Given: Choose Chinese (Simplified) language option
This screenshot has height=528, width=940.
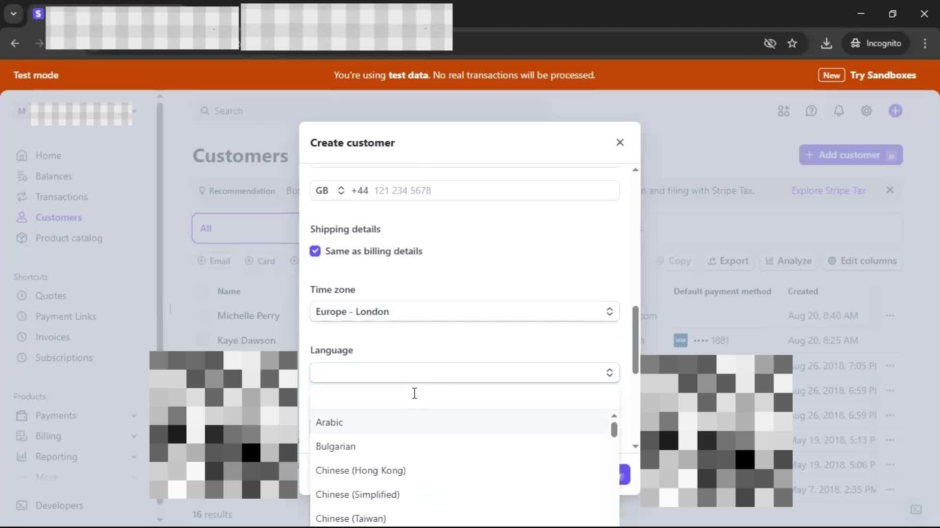Looking at the screenshot, I should point(357,494).
